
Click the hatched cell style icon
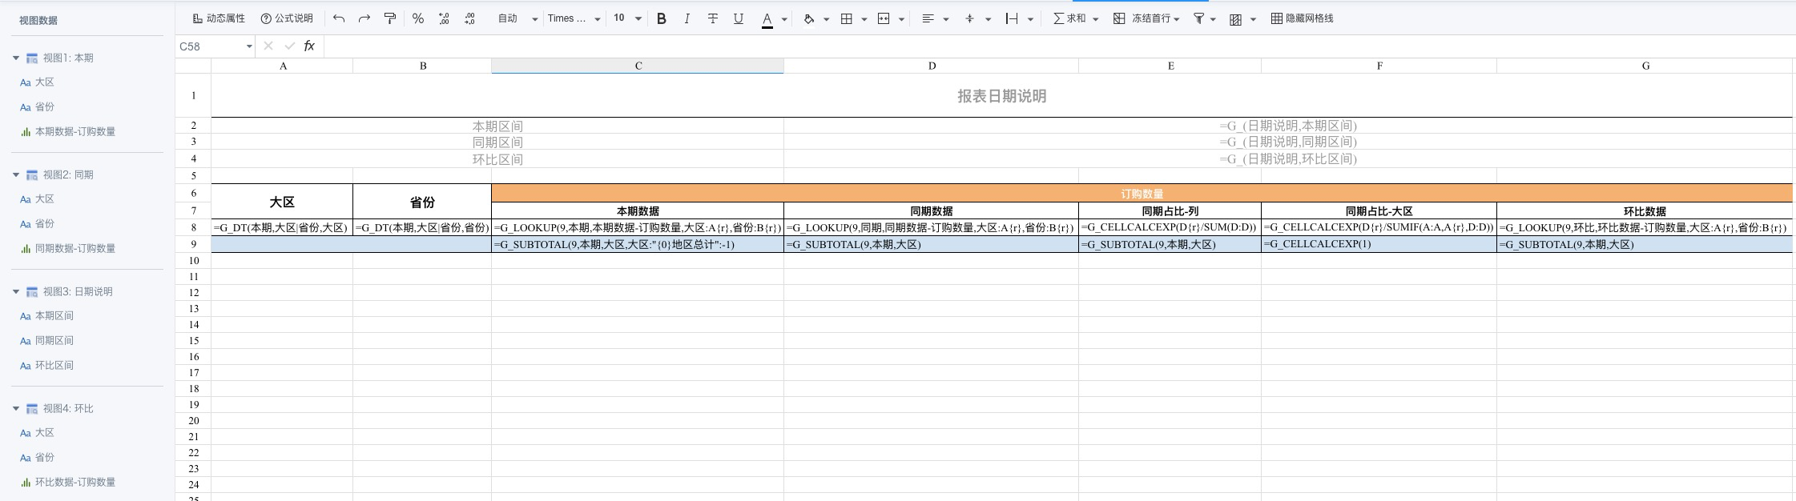(1236, 19)
